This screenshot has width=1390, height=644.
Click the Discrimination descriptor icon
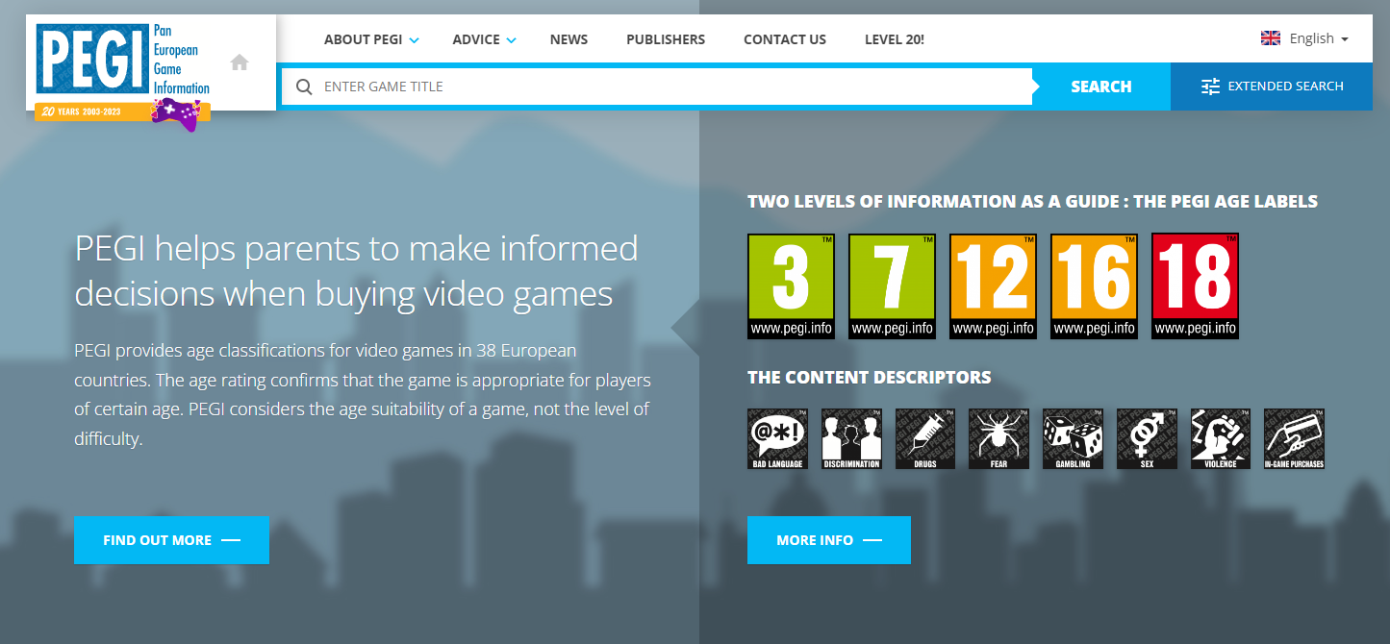tap(851, 439)
